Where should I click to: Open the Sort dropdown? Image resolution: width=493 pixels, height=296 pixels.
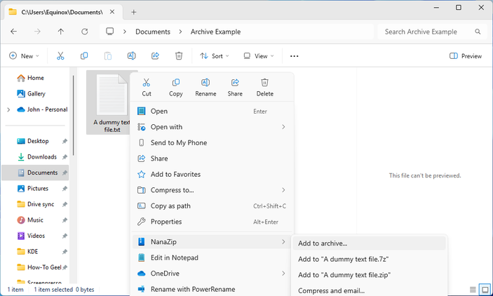pyautogui.click(x=215, y=56)
